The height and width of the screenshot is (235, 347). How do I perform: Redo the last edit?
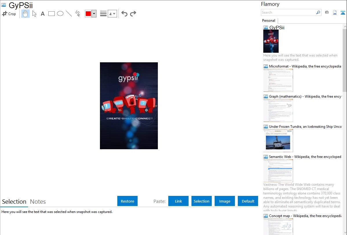click(x=133, y=14)
